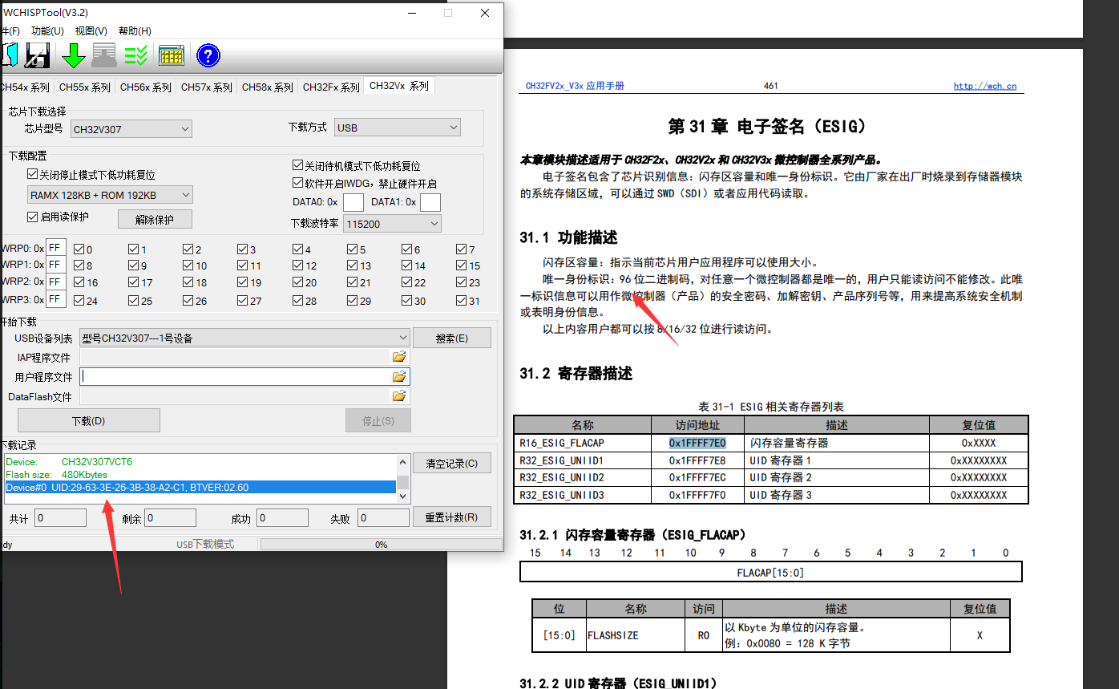Viewport: 1119px width, 689px height.
Task: Uncheck write-protect bit 31 checkbox
Action: pyautogui.click(x=461, y=301)
